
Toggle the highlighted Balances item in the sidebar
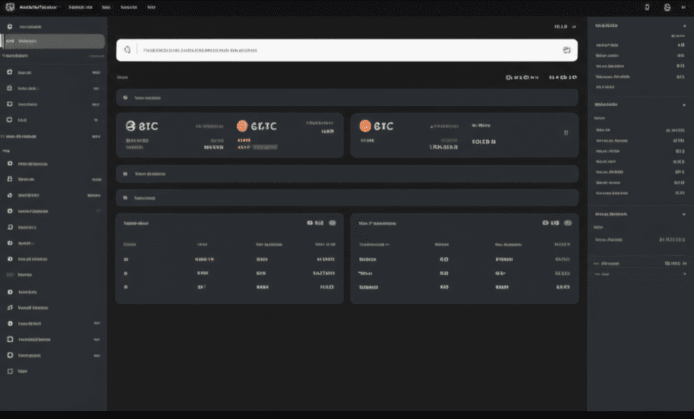click(x=54, y=41)
